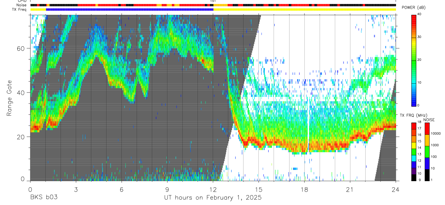445x205 pixels.
Task: Select the 3 UT hour tick label
Action: [76, 189]
